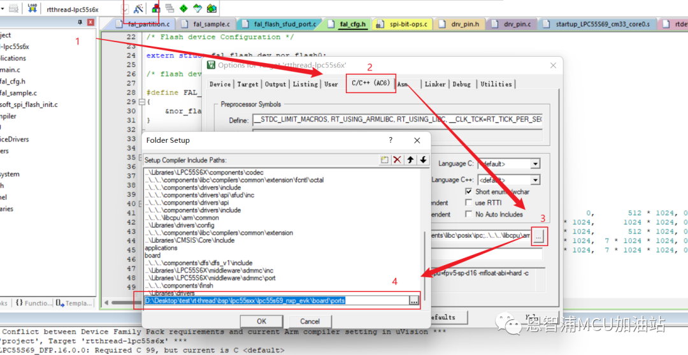Click Move Down arrow in Folder Setup
Image resolution: width=688 pixels, height=355 pixels.
tap(423, 160)
